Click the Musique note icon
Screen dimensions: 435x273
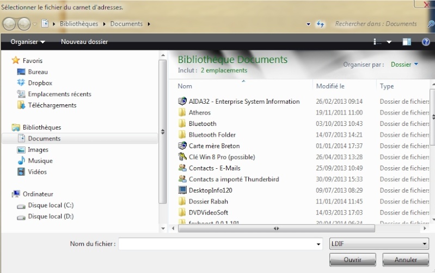coord(21,161)
